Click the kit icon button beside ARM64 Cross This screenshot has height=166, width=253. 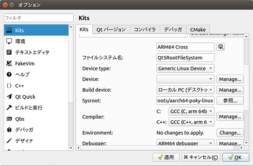(220, 47)
